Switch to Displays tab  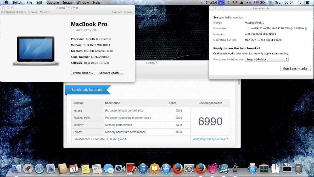(21, 12)
